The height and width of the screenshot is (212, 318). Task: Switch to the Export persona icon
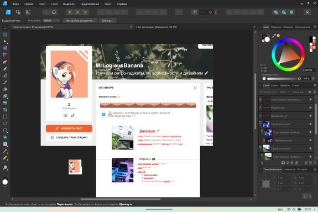coord(28,12)
